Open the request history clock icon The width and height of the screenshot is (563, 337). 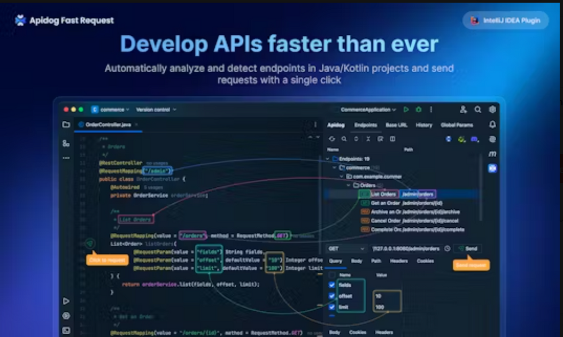click(448, 248)
